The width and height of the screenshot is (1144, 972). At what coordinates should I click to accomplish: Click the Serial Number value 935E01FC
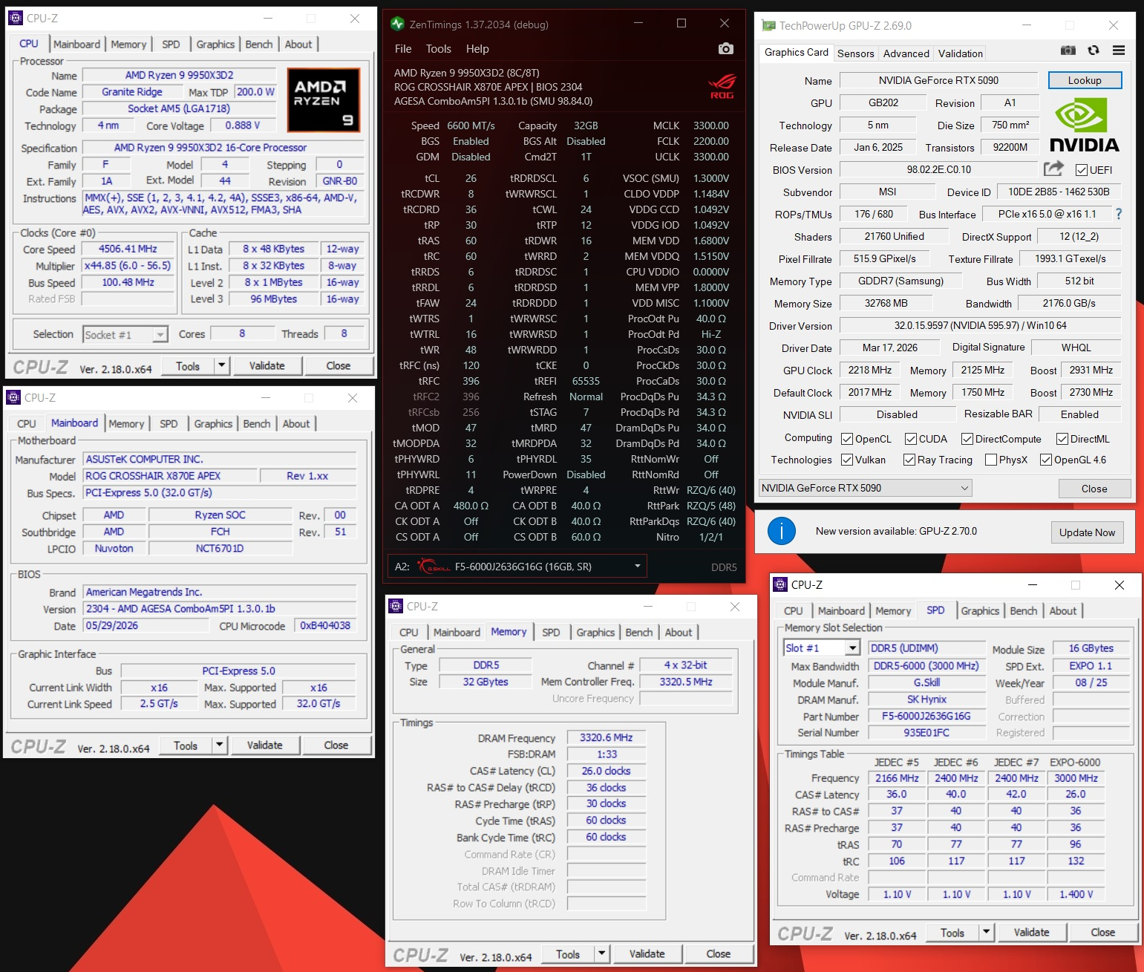[926, 732]
